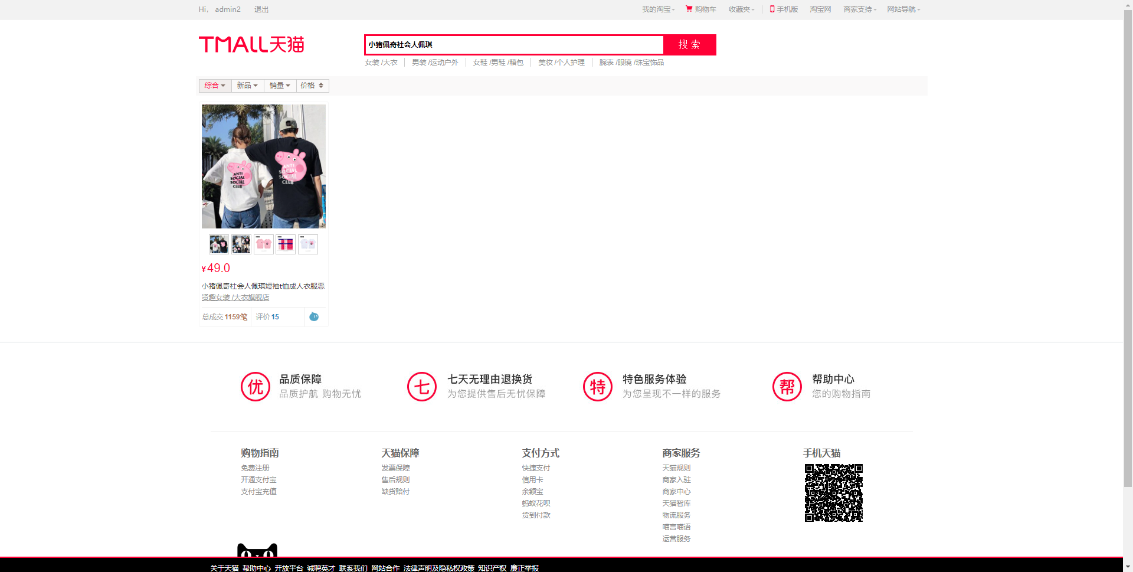Click the mobile Tmall QR code
This screenshot has height=572, width=1133.
[x=834, y=493]
